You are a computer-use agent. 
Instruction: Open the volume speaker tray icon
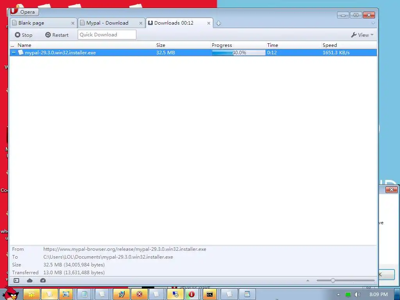357,295
